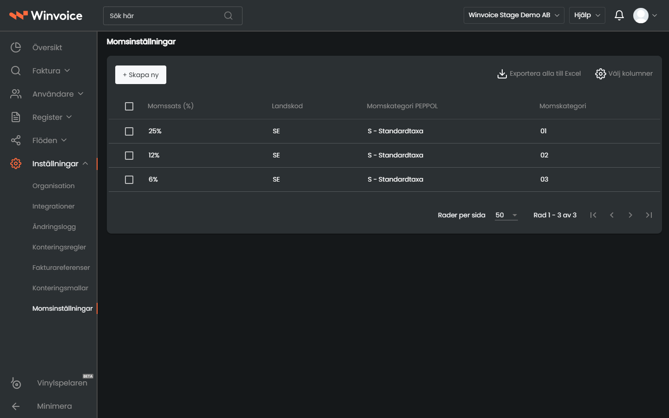Image resolution: width=669 pixels, height=418 pixels.
Task: Click the Flöden share nodes icon
Action: pos(16,140)
